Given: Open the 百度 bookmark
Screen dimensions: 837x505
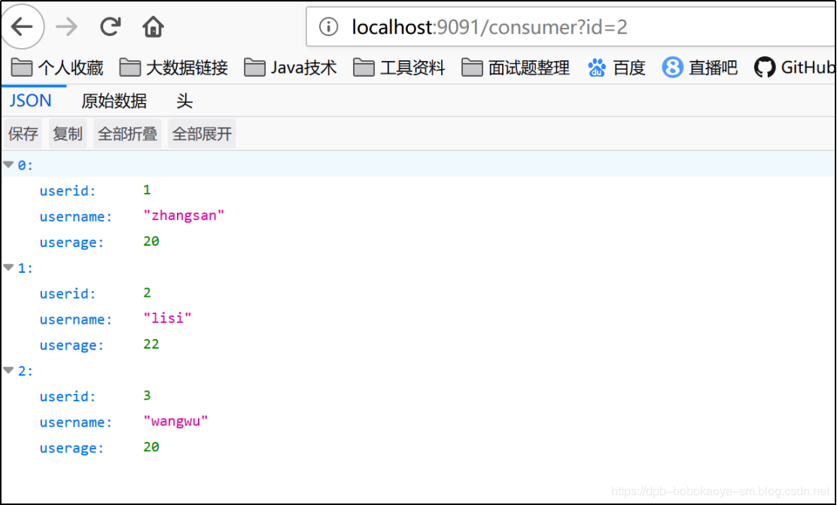Looking at the screenshot, I should pos(616,68).
